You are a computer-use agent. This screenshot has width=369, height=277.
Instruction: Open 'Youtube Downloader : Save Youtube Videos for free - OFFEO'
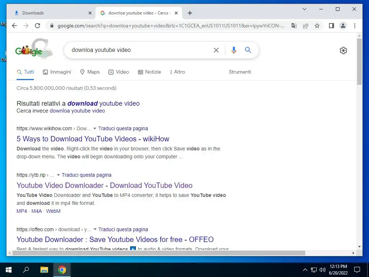coord(115,239)
